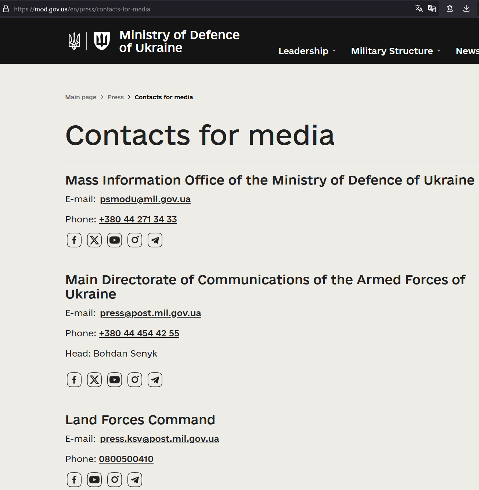This screenshot has width=479, height=490.
Task: Open Land Forces Command Instagram profile
Action: [x=115, y=480]
